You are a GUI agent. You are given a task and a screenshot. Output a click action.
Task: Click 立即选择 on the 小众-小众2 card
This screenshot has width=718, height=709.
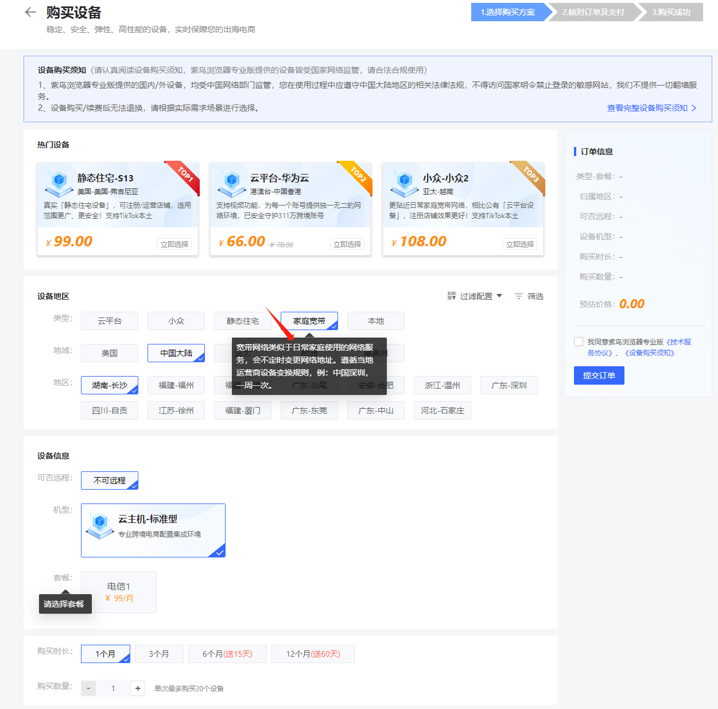point(520,244)
